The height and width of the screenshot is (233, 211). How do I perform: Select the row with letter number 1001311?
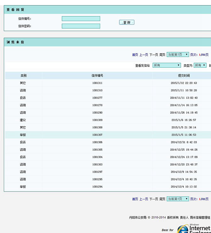tap(97, 83)
